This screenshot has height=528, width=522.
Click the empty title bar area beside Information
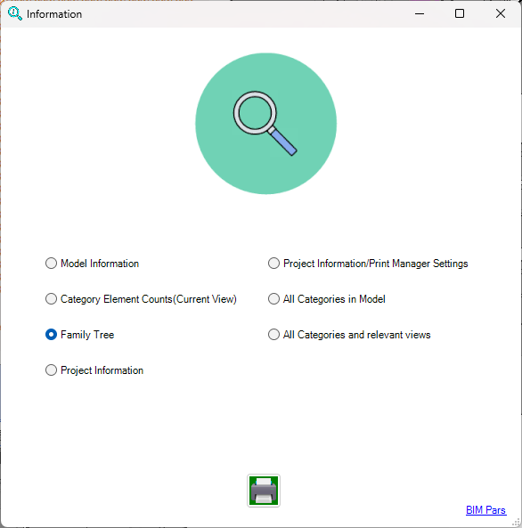pos(242,14)
